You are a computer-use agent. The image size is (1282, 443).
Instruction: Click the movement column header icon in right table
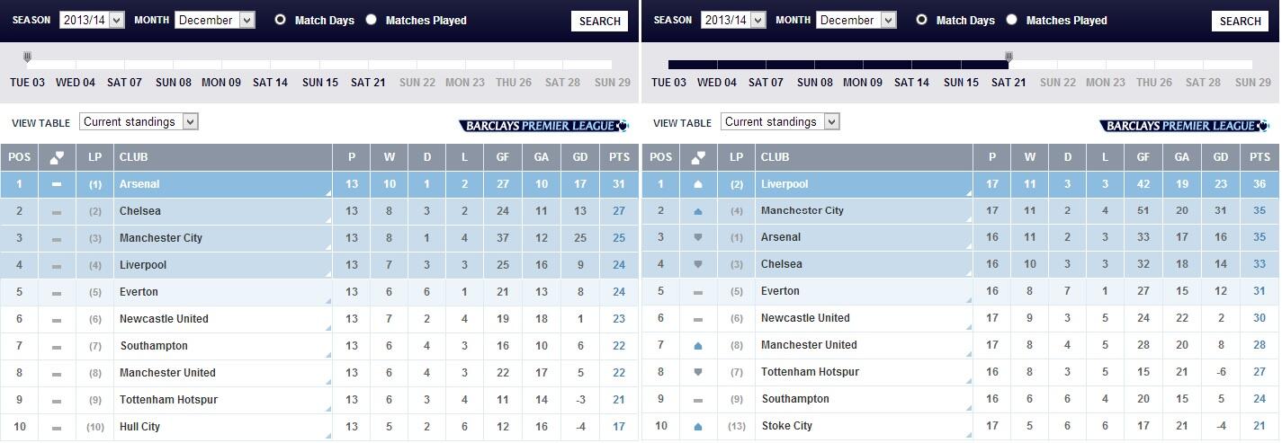(x=698, y=157)
